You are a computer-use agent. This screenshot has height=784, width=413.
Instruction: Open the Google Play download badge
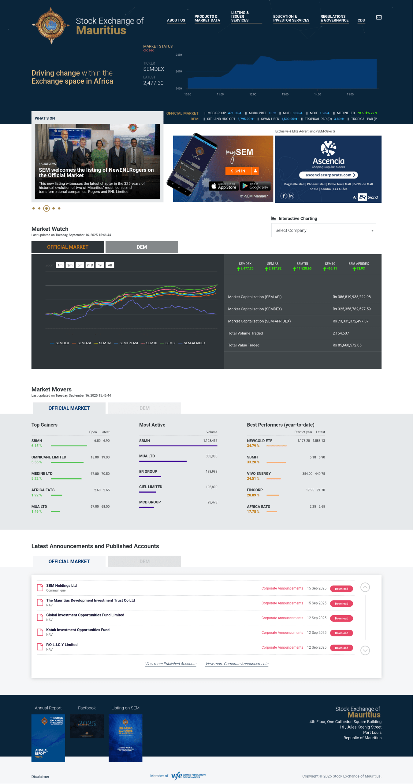coord(255,186)
